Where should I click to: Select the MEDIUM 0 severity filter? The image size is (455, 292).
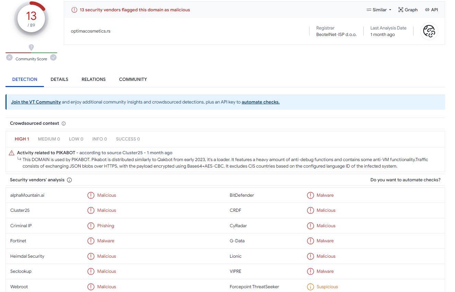click(x=49, y=139)
